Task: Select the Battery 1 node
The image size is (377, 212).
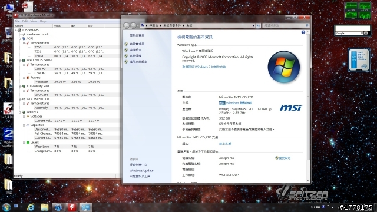Action: [x=32, y=112]
